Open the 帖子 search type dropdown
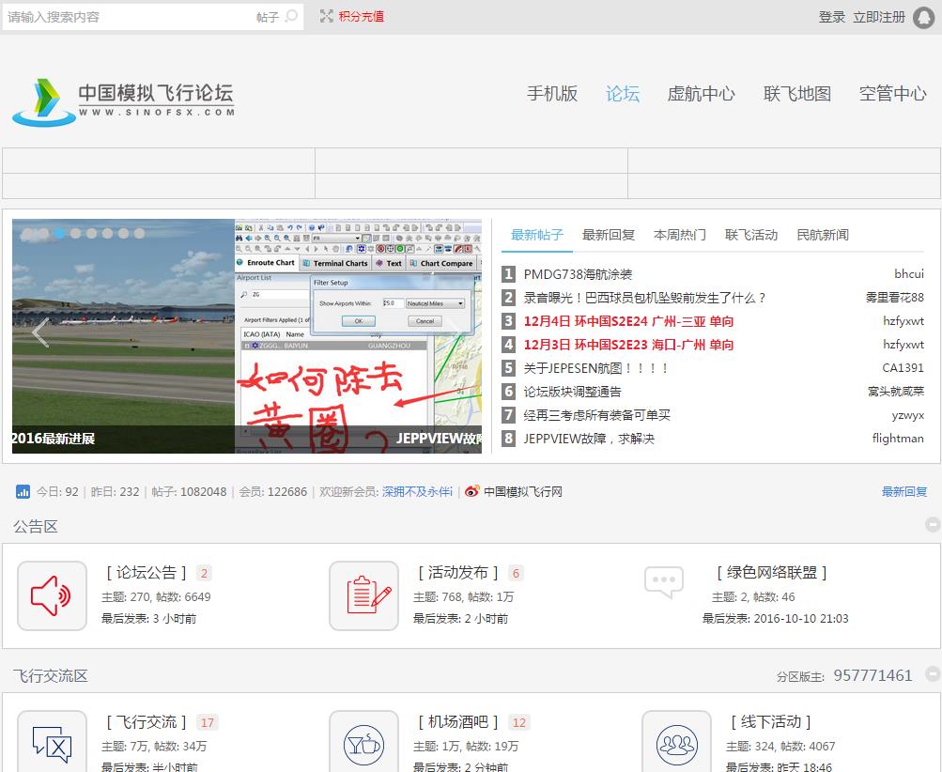This screenshot has height=772, width=942. 268,18
